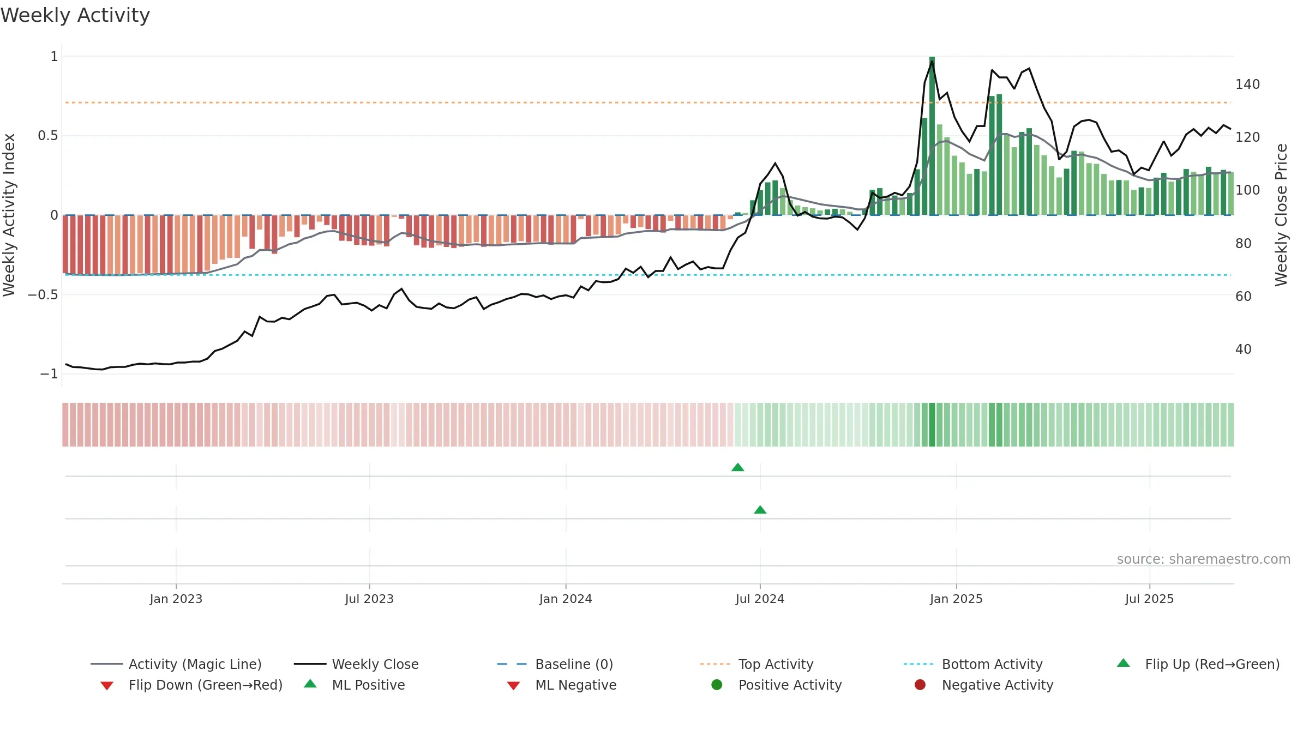
Task: Toggle the Top Activity legend entry
Action: (x=757, y=664)
